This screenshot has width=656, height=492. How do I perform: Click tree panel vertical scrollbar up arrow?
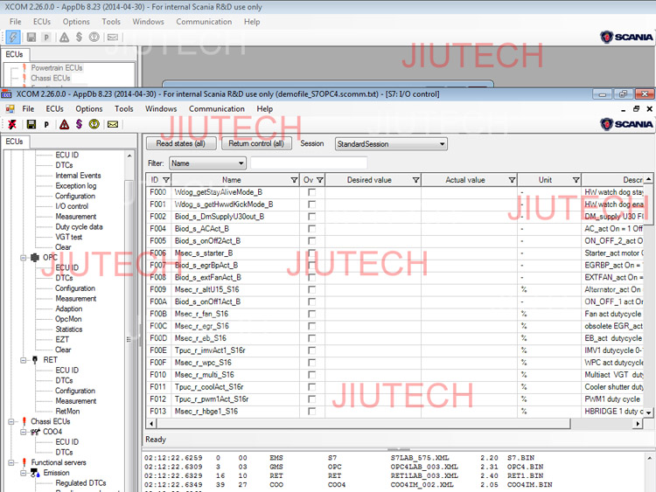pos(129,156)
